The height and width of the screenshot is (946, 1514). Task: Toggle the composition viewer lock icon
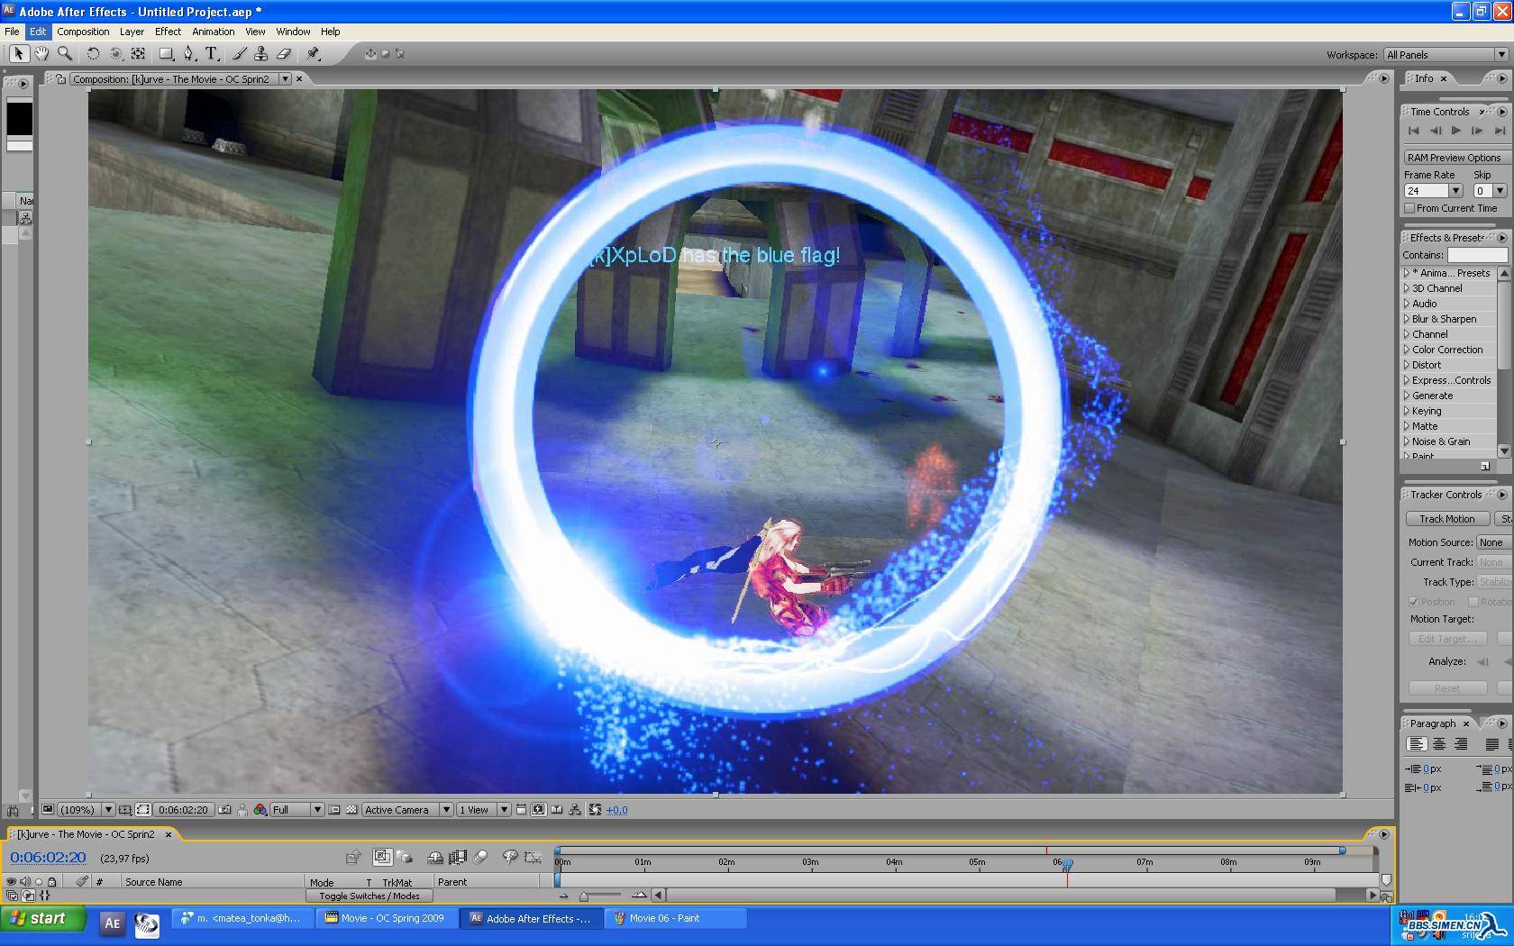(61, 79)
